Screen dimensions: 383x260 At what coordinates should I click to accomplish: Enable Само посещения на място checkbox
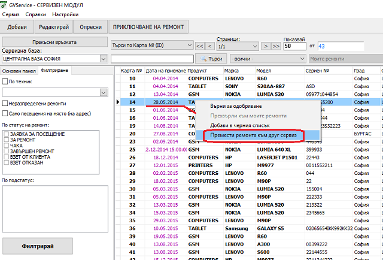[x=5, y=113]
